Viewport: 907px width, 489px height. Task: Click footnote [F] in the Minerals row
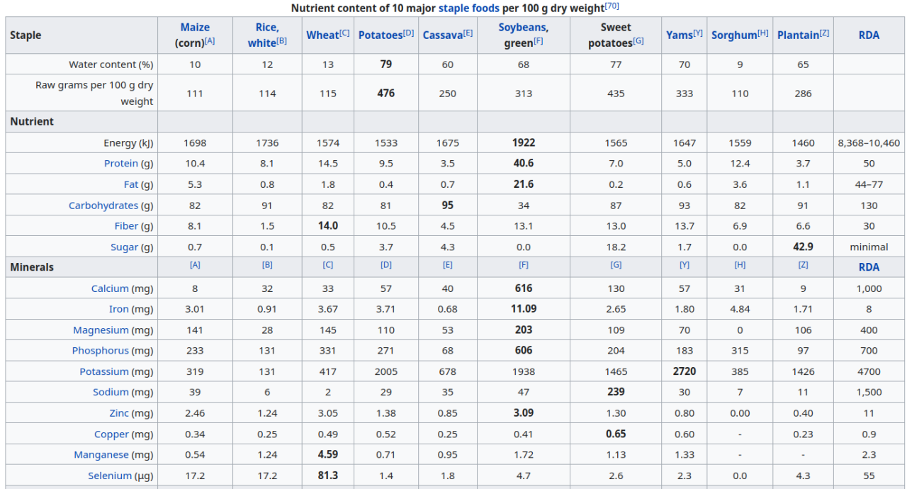pos(523,265)
